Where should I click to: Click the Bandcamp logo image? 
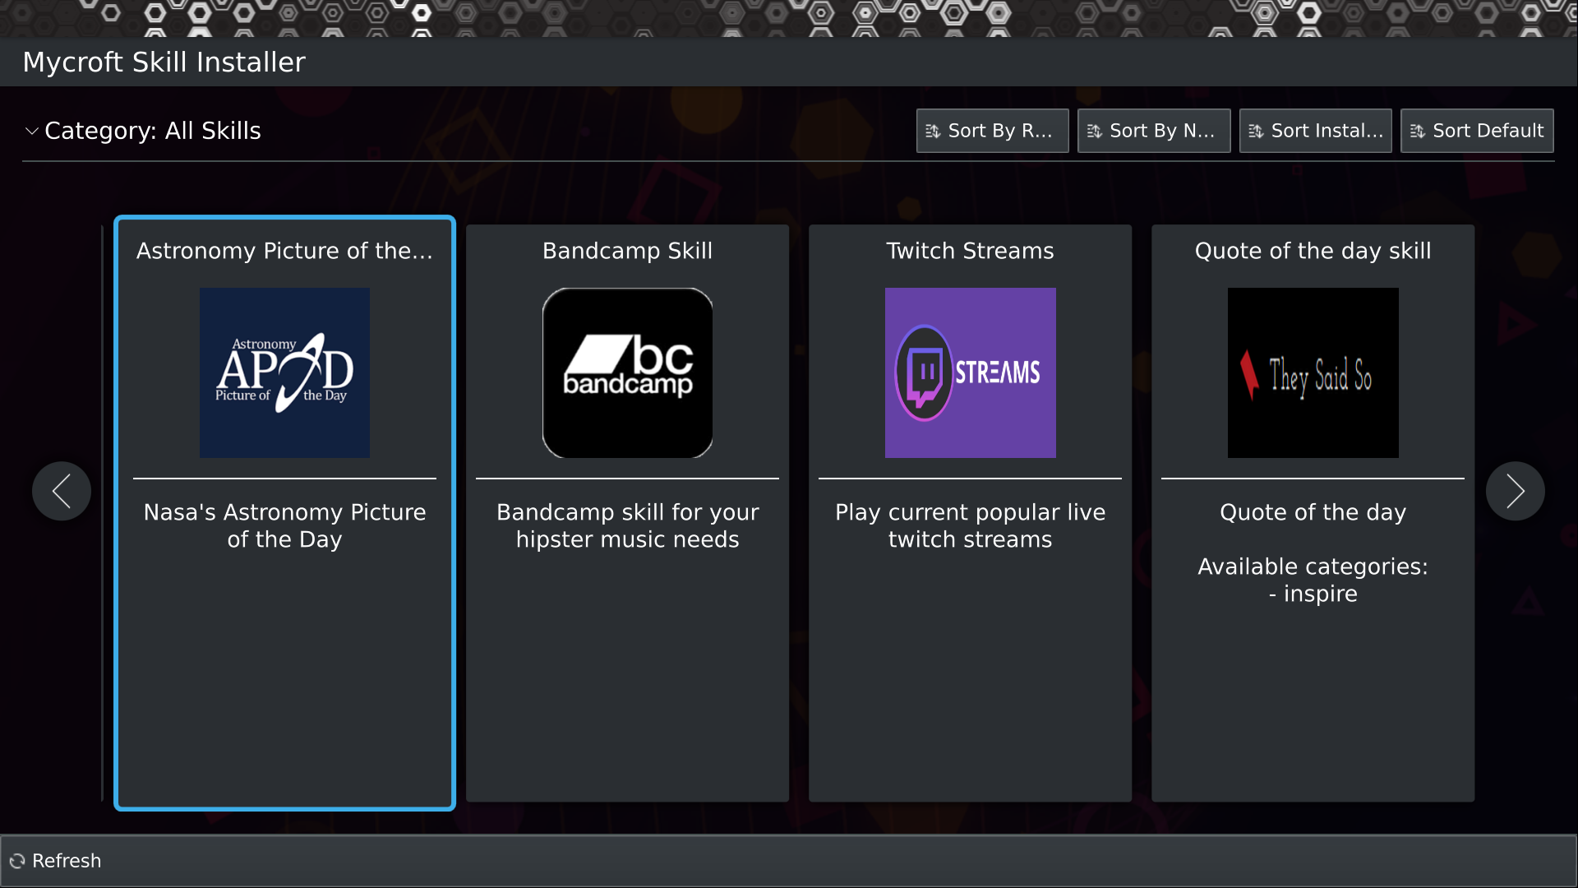627,372
